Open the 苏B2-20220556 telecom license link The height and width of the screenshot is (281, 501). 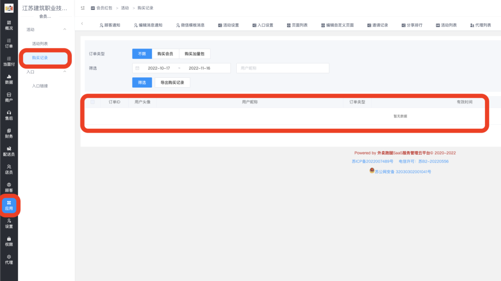[x=433, y=162]
